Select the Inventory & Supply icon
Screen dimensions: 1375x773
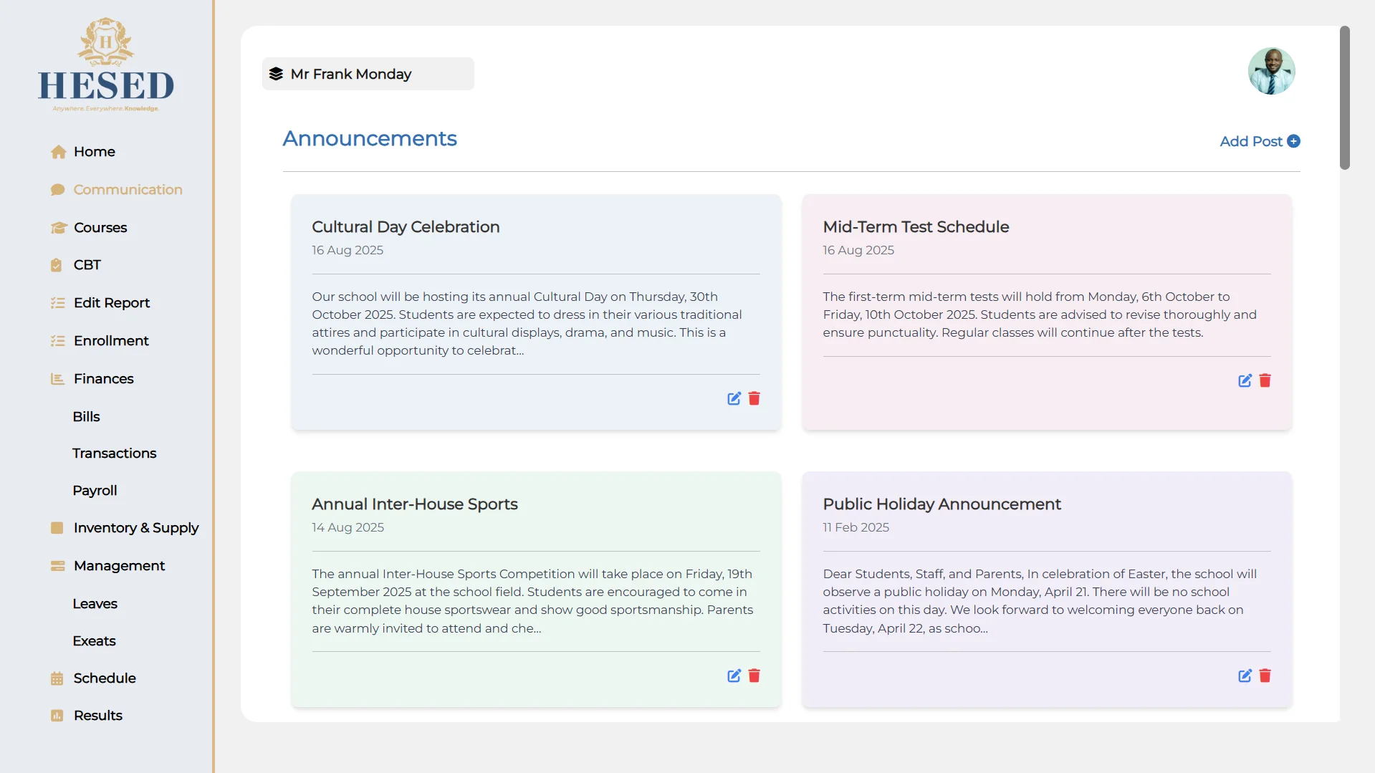(57, 527)
